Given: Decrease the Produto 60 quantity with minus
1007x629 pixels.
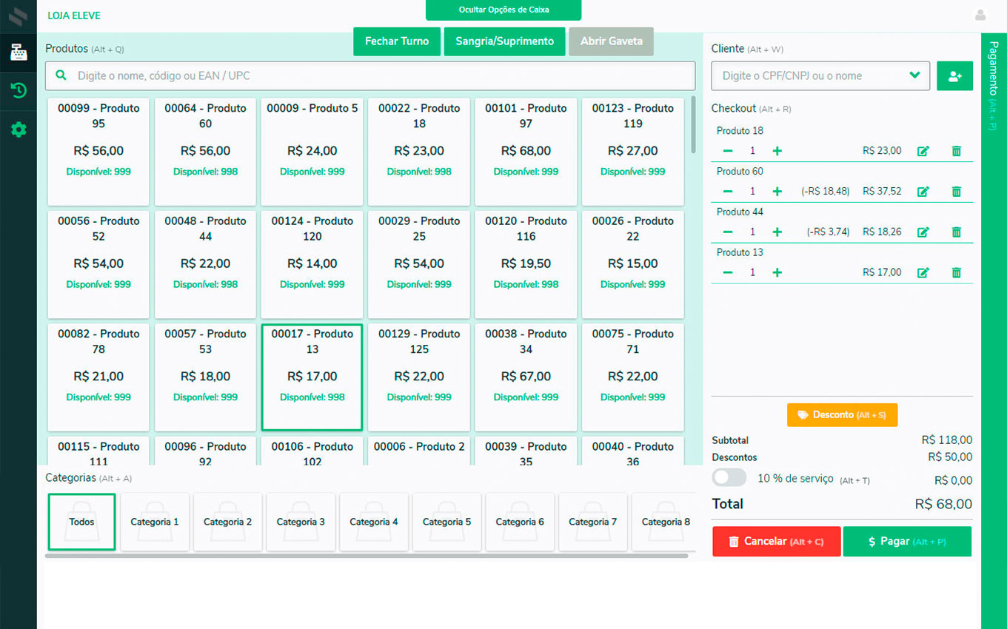Looking at the screenshot, I should [x=728, y=192].
